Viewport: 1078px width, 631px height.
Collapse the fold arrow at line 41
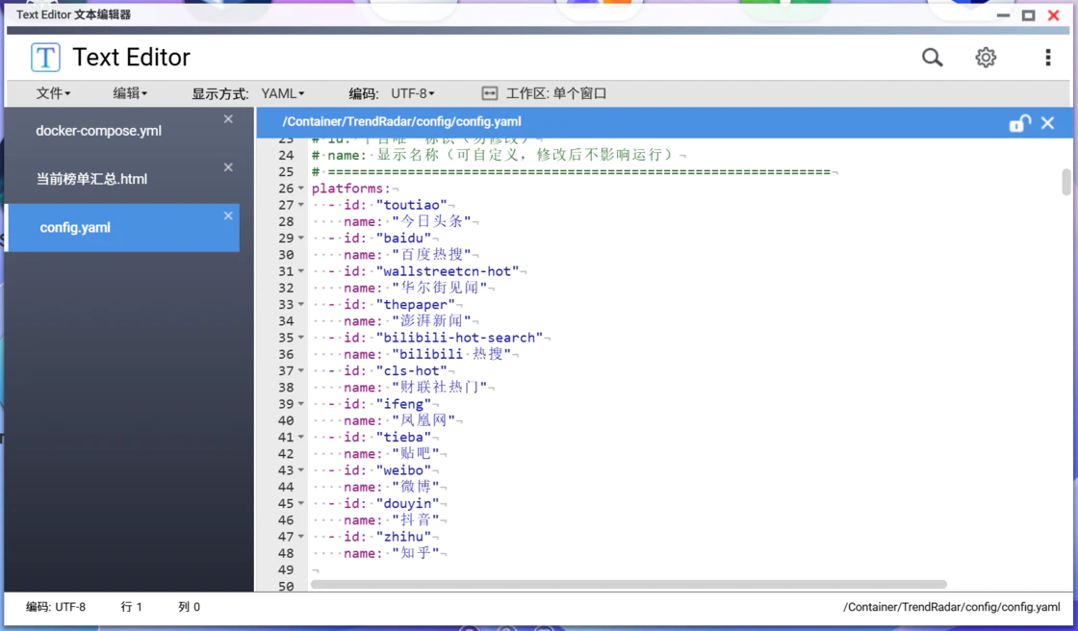[x=301, y=437]
